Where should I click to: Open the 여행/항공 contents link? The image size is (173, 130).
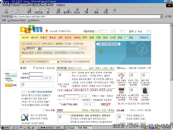click(x=94, y=110)
